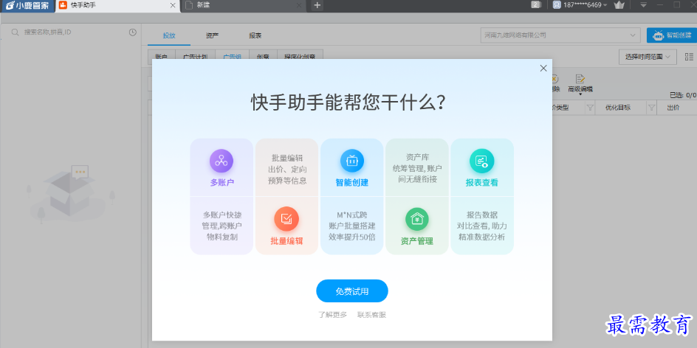Select the 新建 window tab
697x348 pixels.
point(244,5)
